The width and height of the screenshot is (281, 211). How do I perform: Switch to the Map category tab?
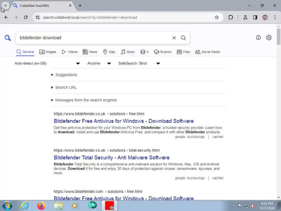tap(109, 52)
